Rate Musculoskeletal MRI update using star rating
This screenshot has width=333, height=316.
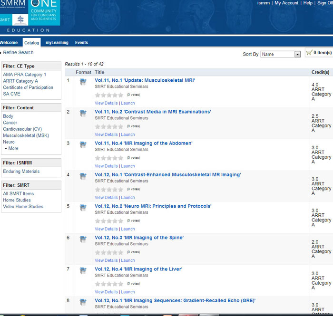click(109, 95)
